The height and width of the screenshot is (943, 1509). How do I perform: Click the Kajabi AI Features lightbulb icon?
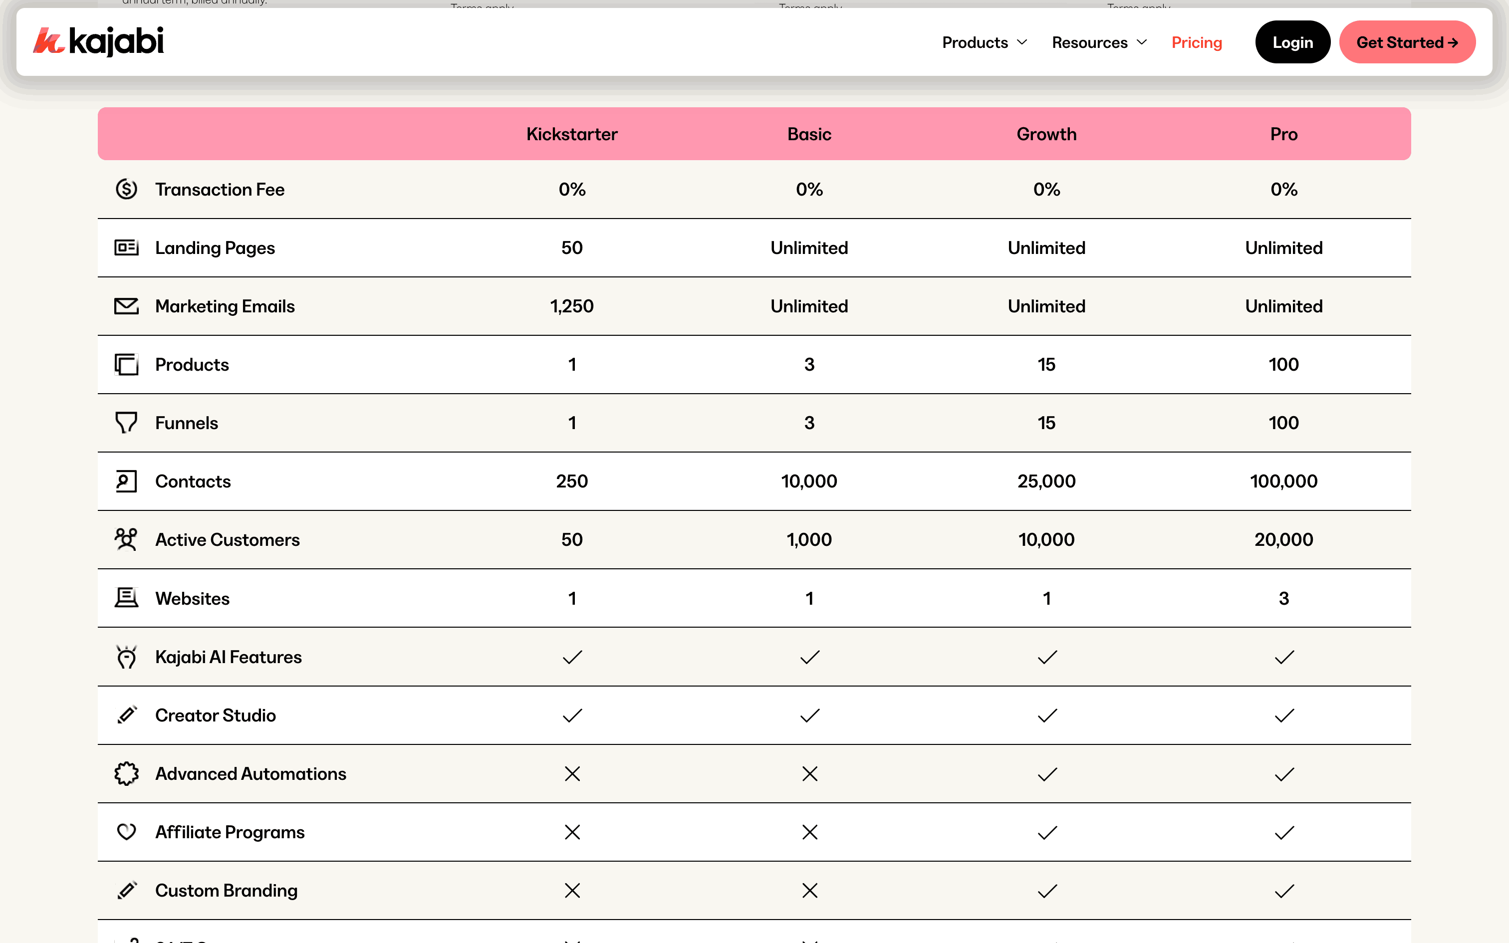(x=127, y=657)
